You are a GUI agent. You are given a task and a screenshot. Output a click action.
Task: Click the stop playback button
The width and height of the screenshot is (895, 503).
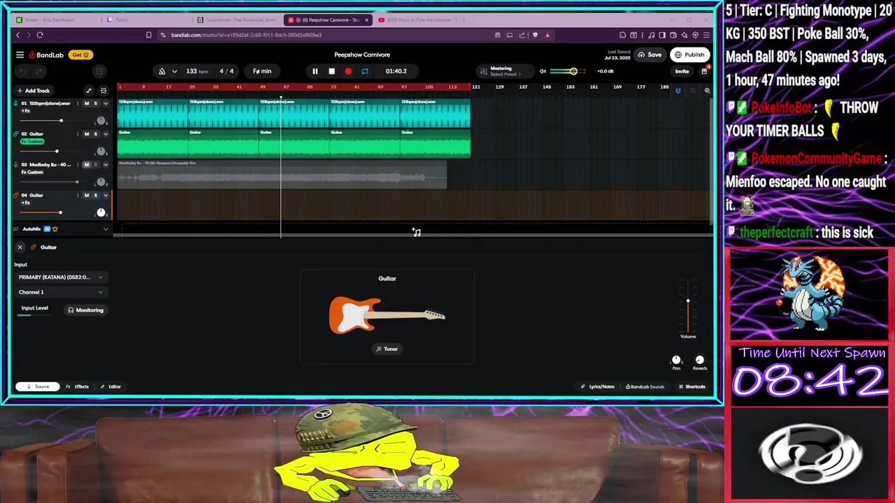(331, 71)
